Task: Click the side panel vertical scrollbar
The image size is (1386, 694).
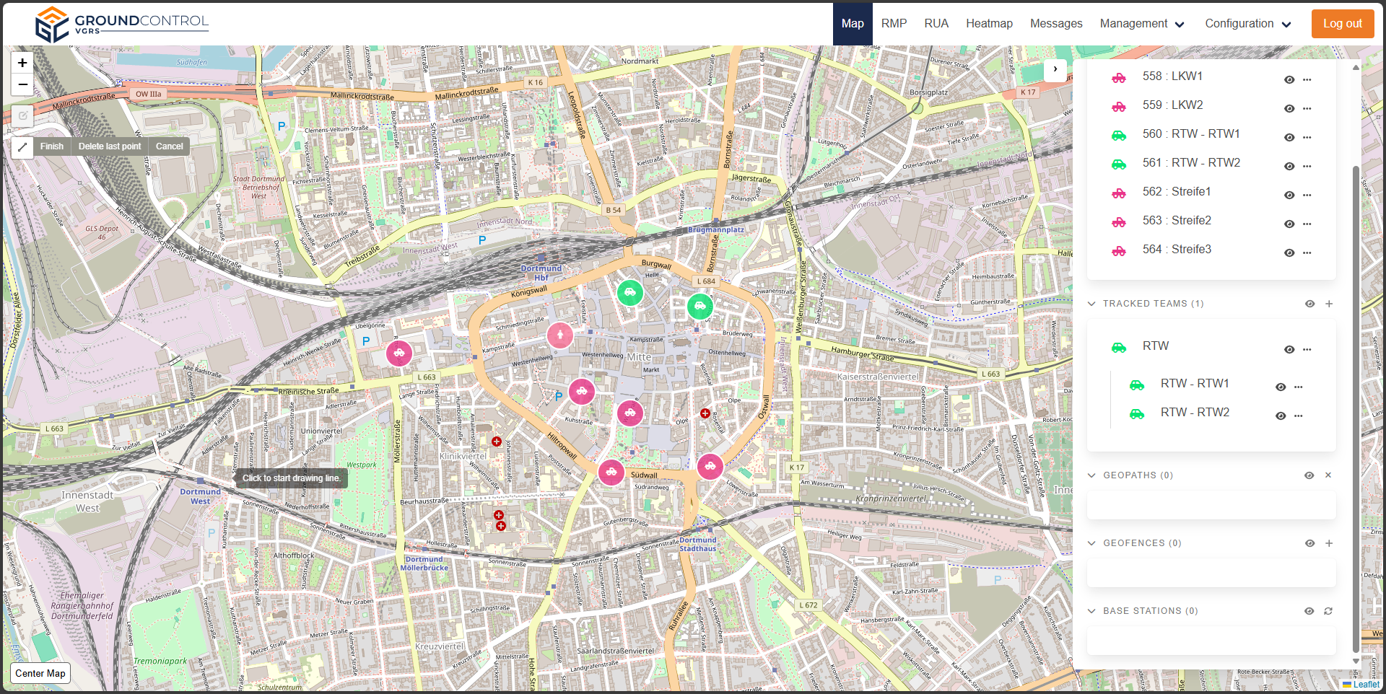Action: coord(1356,404)
